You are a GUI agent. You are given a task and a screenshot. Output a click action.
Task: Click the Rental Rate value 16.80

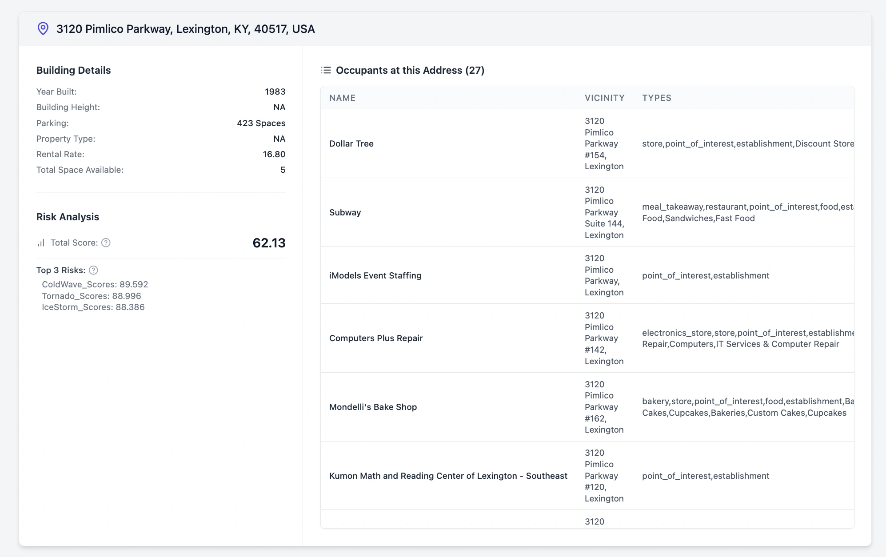[x=274, y=154]
